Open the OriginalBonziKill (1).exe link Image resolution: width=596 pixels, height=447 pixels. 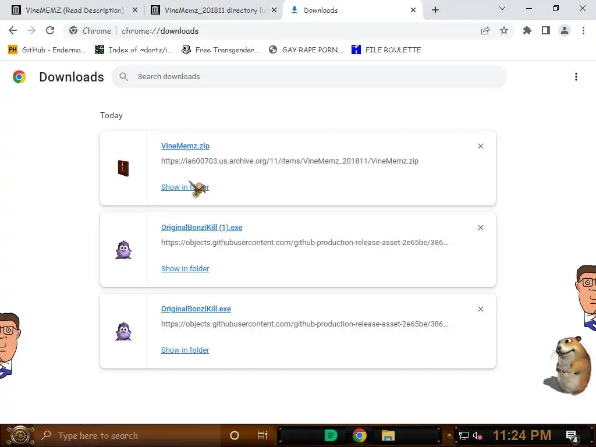tap(202, 228)
